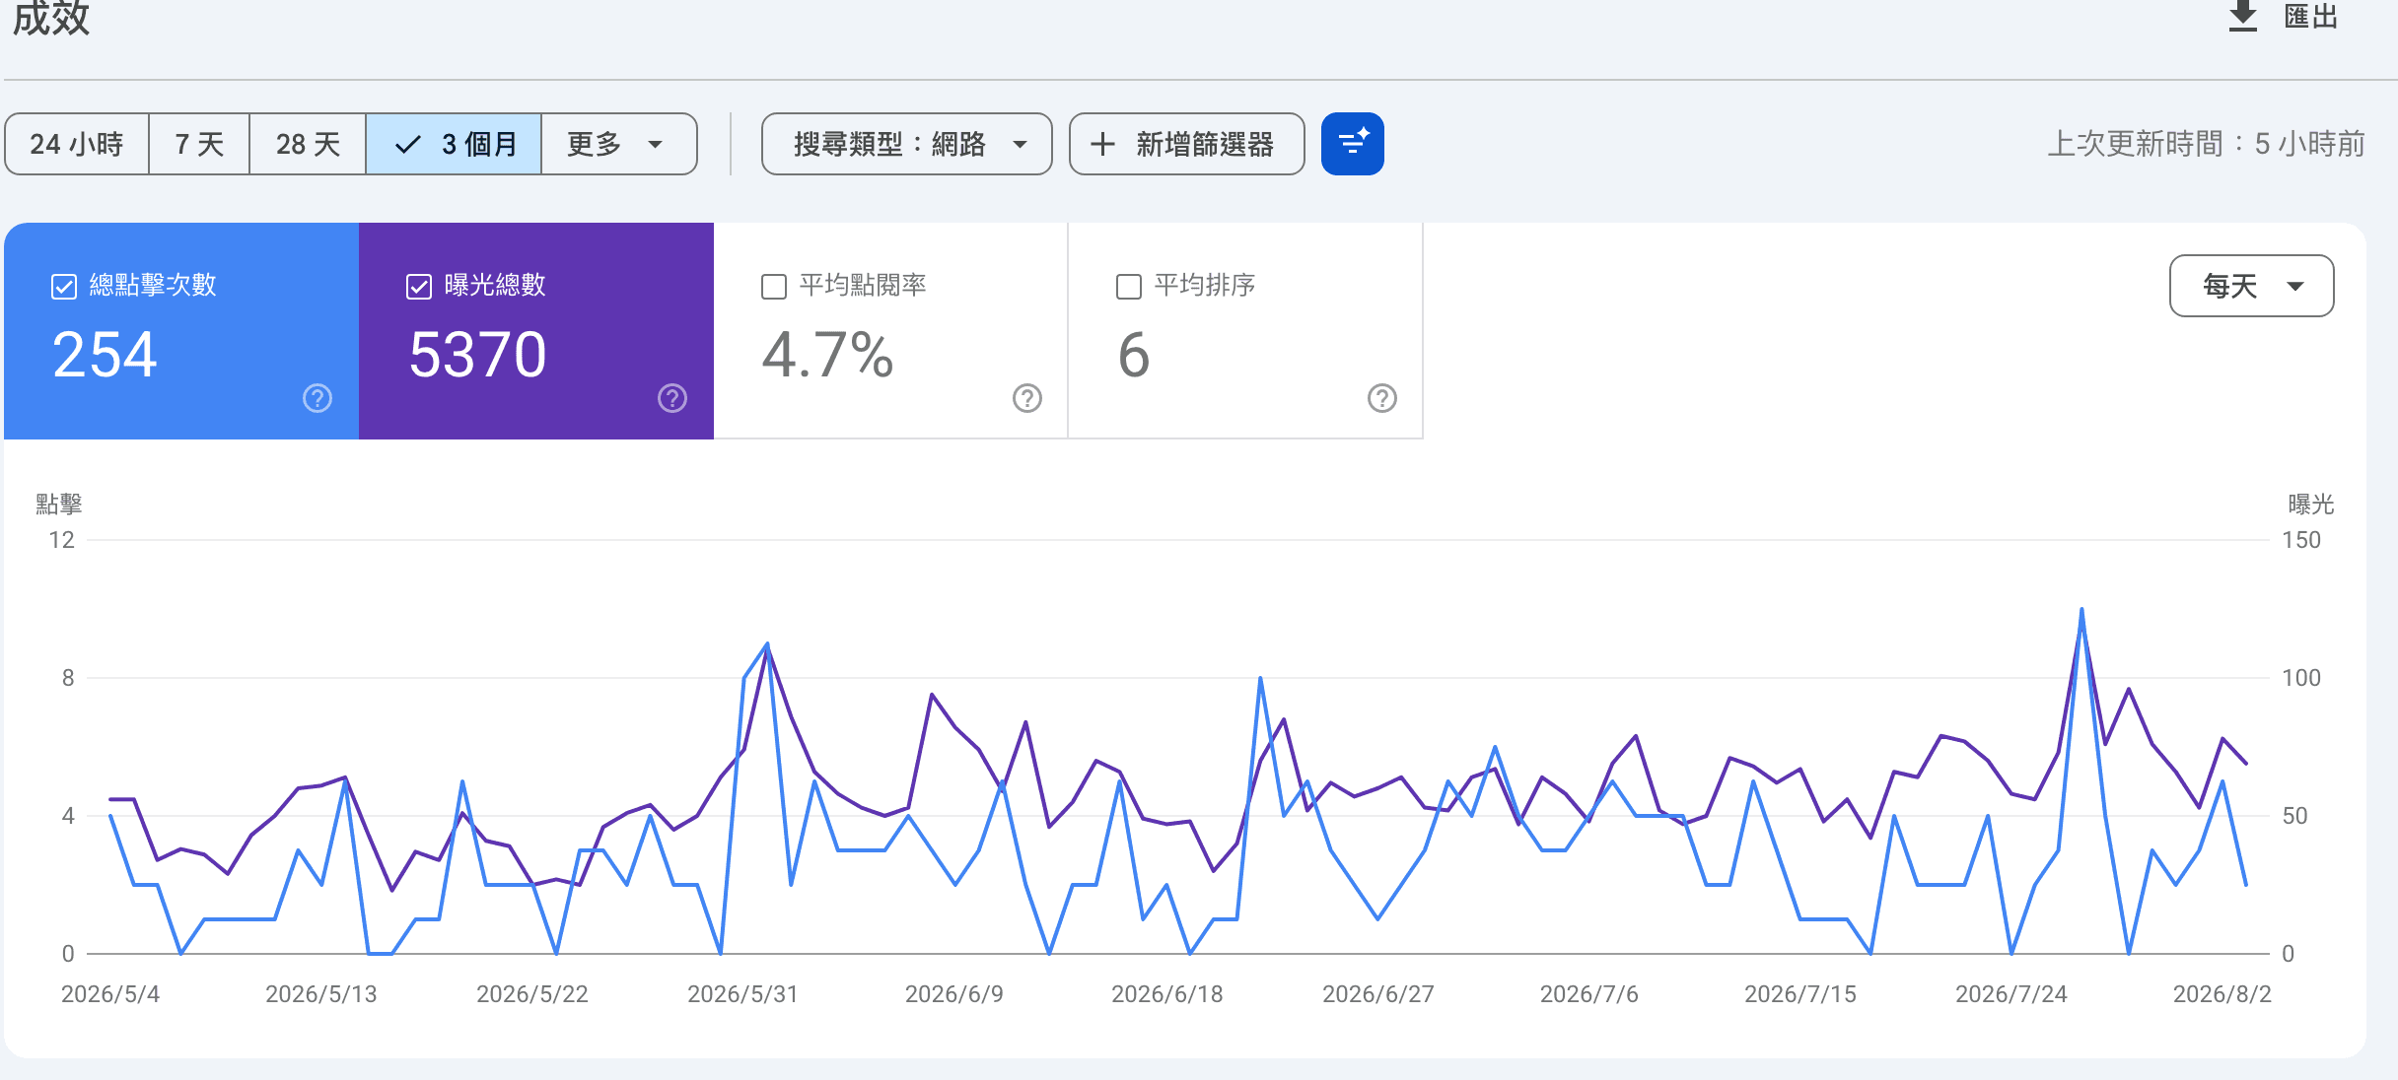Click the 成效 page heading
The image size is (2398, 1080).
point(51,18)
